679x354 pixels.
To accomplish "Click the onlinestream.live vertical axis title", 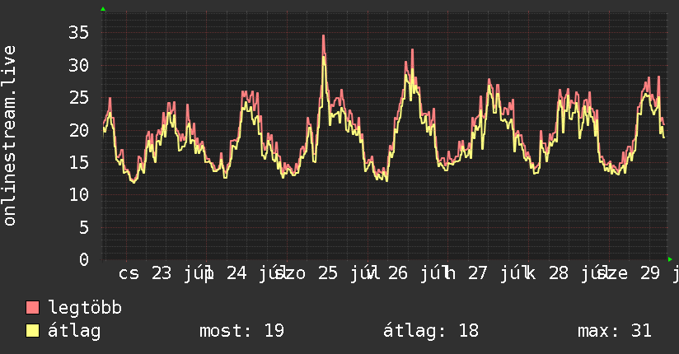I will click(9, 136).
